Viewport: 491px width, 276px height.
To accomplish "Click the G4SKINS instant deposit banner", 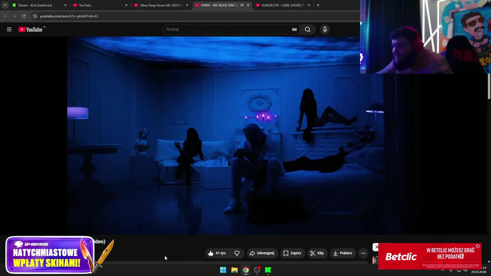I will click(50, 255).
